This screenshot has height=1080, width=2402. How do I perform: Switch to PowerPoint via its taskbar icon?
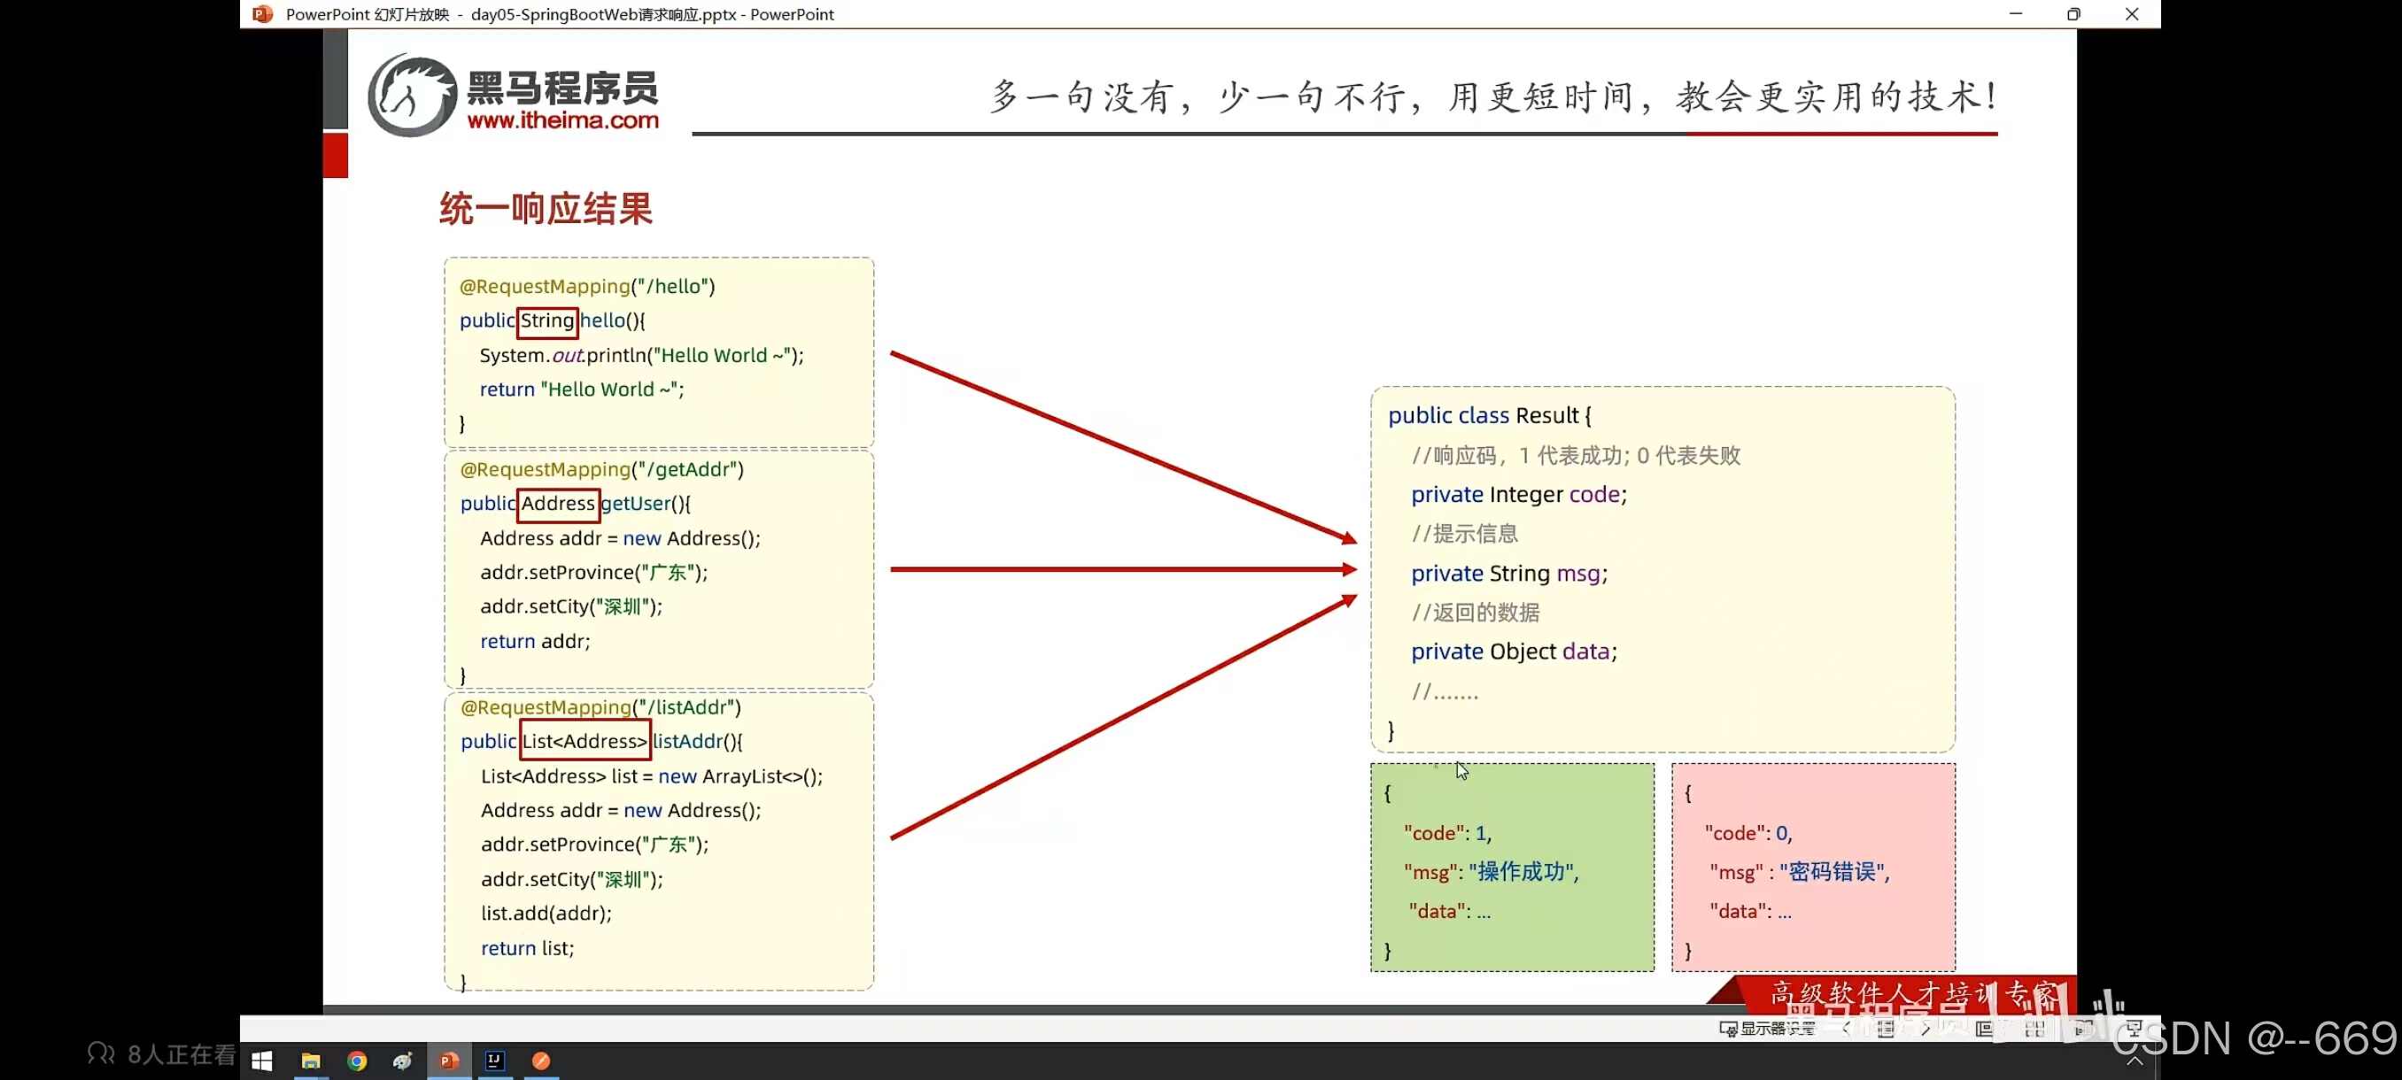[448, 1061]
